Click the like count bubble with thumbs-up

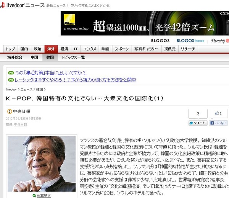point(218,113)
